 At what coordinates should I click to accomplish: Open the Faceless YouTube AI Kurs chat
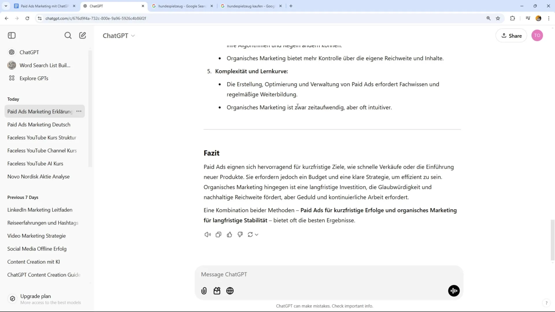(x=45, y=164)
